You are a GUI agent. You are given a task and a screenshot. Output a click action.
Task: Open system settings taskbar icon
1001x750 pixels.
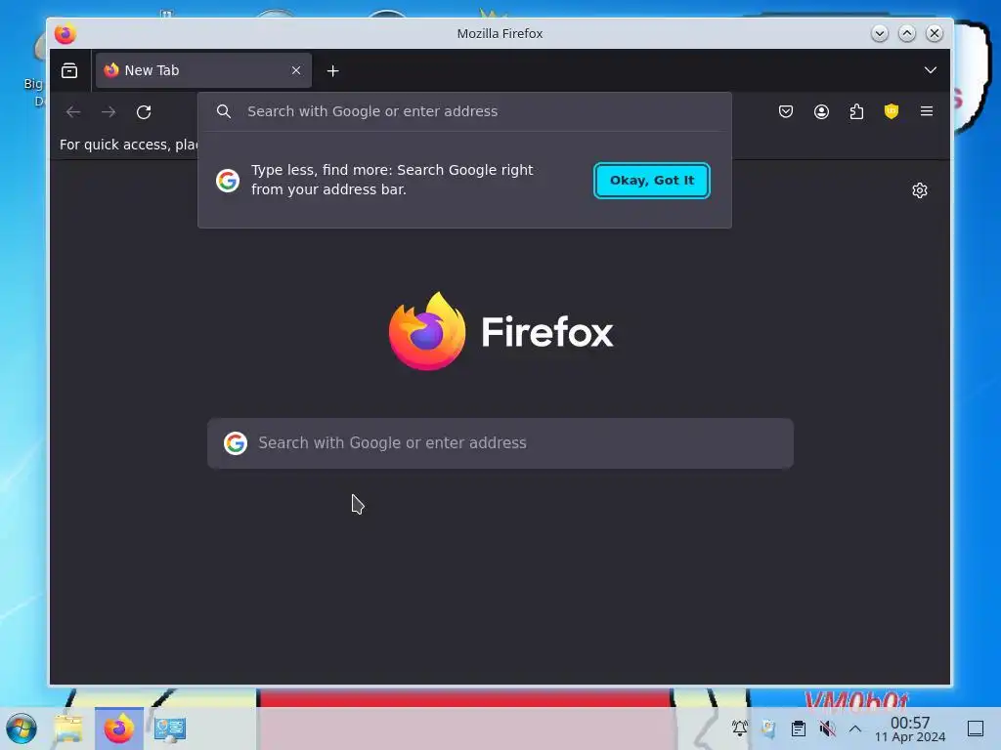[x=170, y=729]
